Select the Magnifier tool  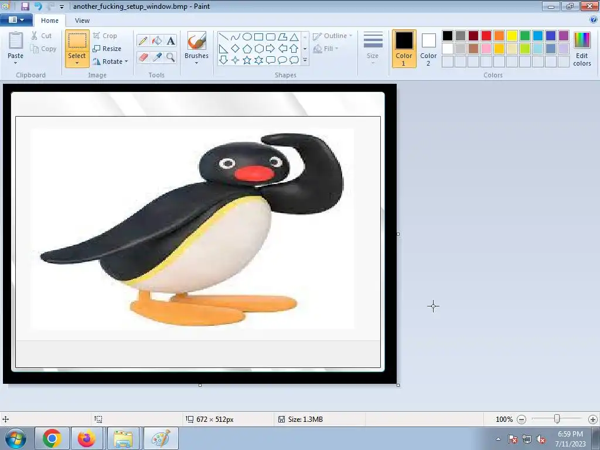point(171,57)
